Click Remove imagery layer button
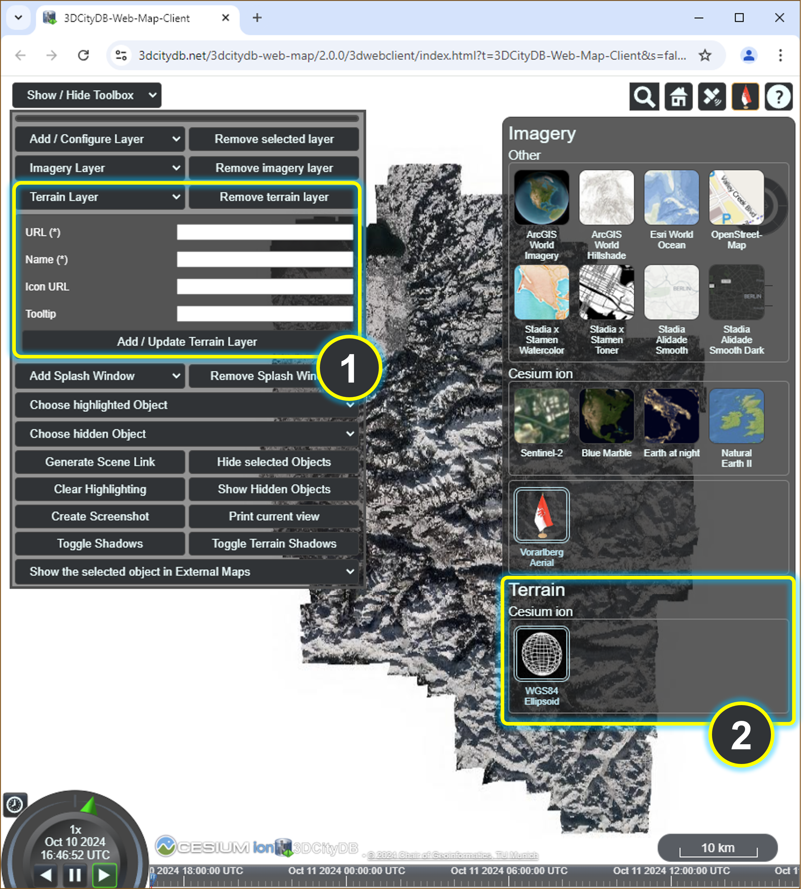 [274, 168]
